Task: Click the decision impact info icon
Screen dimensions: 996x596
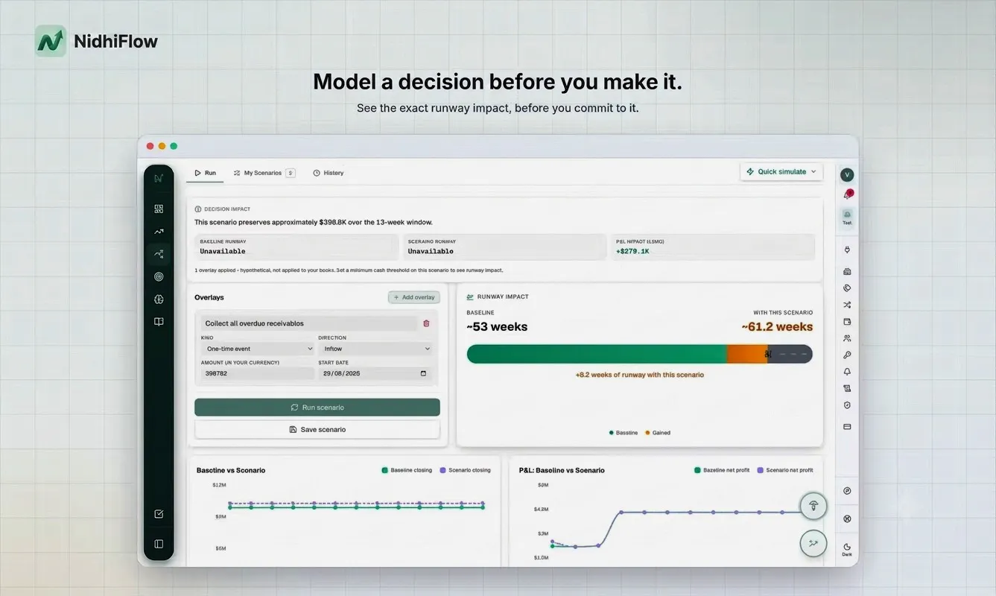Action: (198, 209)
